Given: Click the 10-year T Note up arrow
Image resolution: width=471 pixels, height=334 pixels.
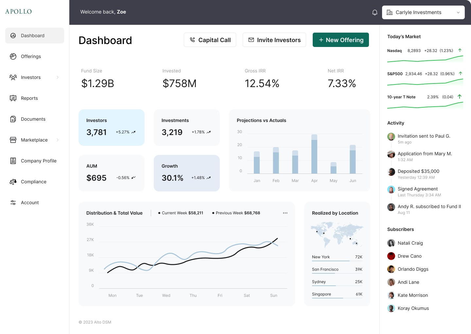Looking at the screenshot, I should [460, 97].
